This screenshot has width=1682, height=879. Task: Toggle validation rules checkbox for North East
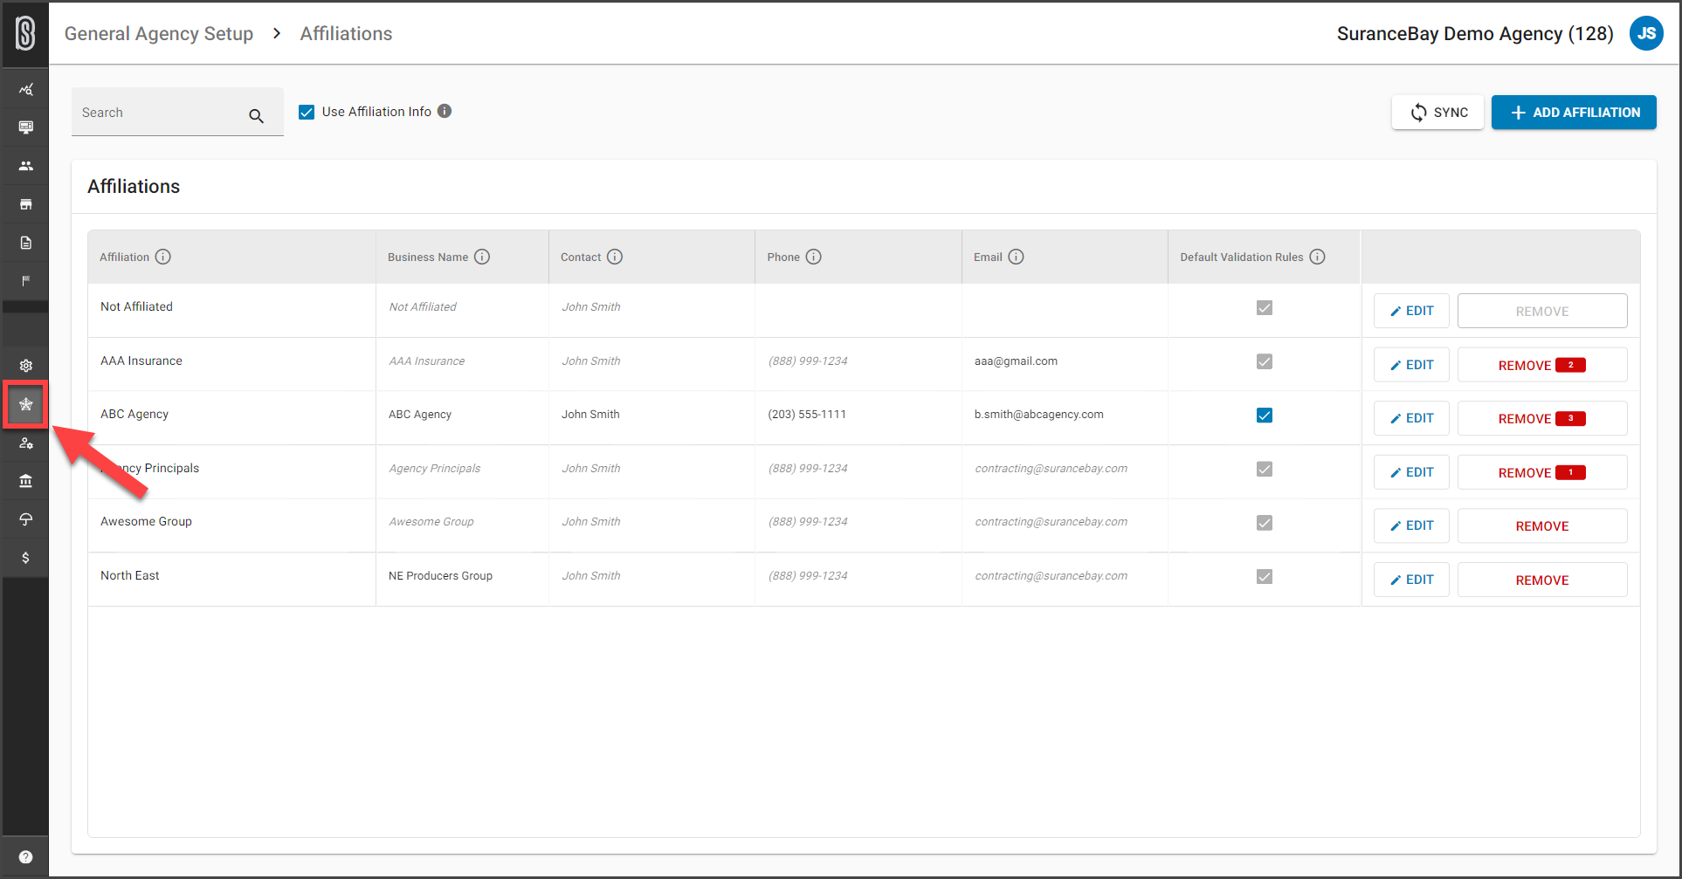point(1264,576)
